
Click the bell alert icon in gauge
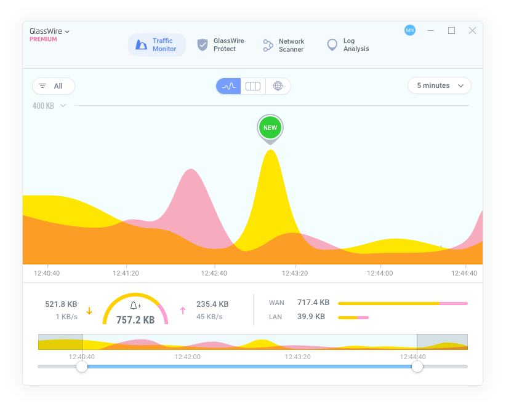coord(135,306)
